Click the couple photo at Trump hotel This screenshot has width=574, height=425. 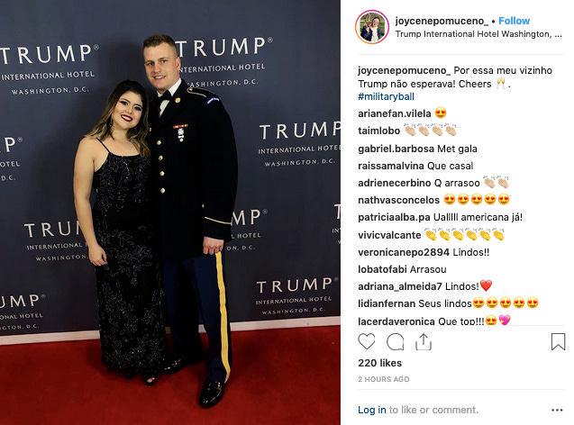point(170,212)
